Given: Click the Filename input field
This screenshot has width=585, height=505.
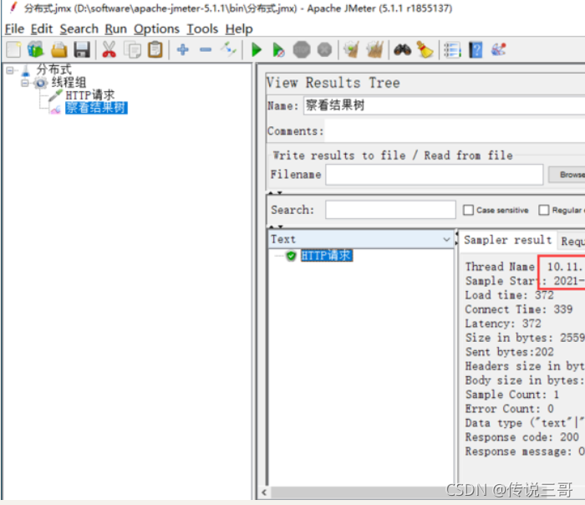Looking at the screenshot, I should tap(435, 175).
